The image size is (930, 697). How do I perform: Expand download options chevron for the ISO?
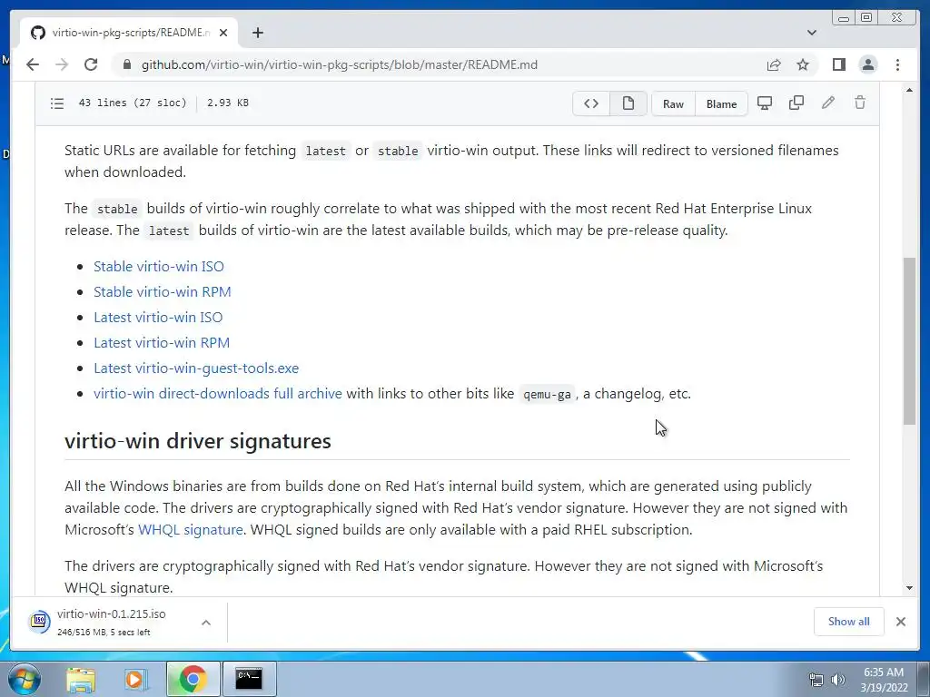click(x=206, y=623)
